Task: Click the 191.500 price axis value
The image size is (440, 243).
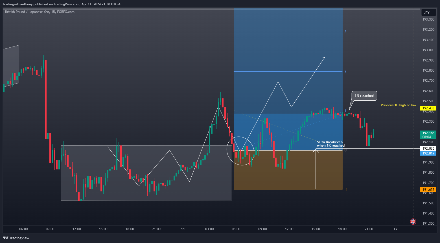Action: [x=428, y=203]
